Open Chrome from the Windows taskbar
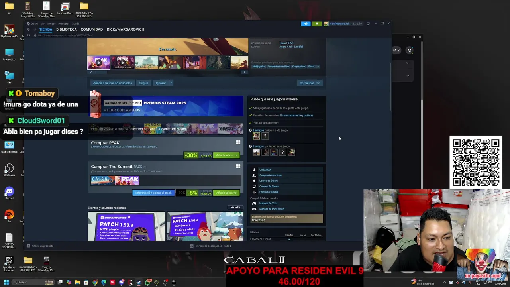The width and height of the screenshot is (510, 287). (x=95, y=282)
